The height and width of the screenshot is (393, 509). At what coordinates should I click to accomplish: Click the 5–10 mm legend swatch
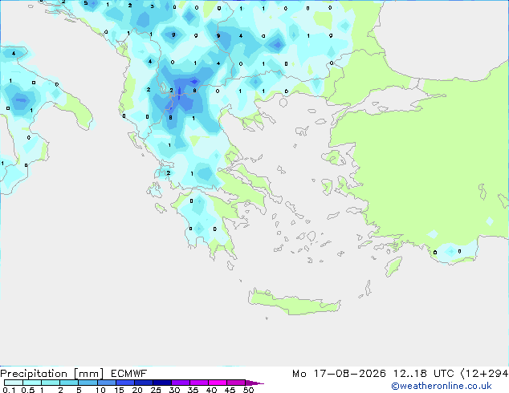click(88, 383)
